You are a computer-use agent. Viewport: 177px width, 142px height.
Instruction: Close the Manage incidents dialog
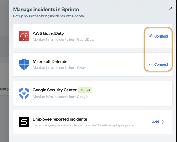coord(170,8)
